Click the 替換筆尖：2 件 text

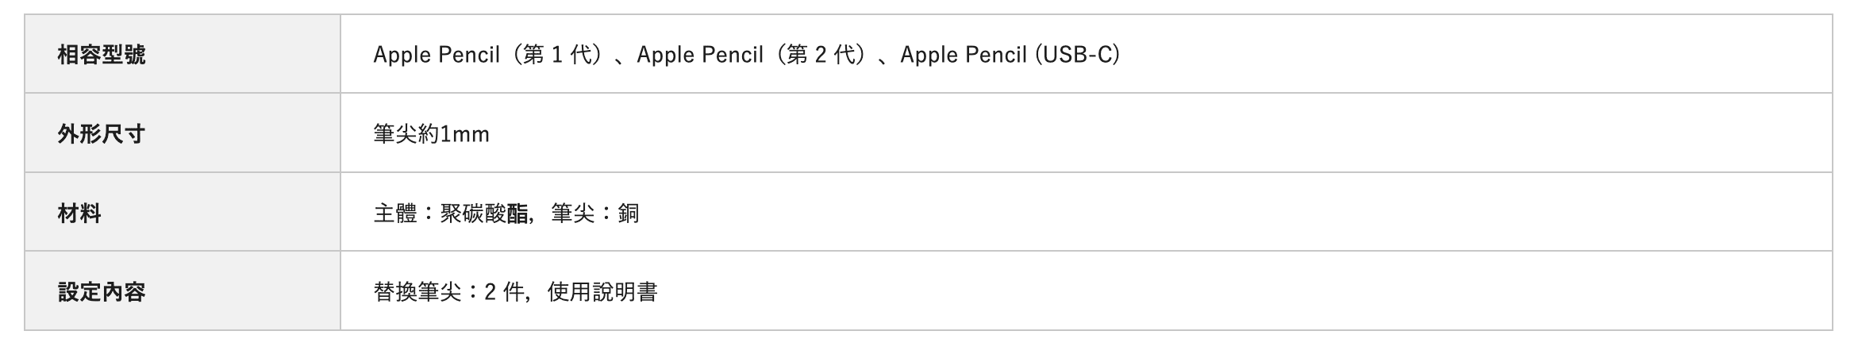coord(449,292)
